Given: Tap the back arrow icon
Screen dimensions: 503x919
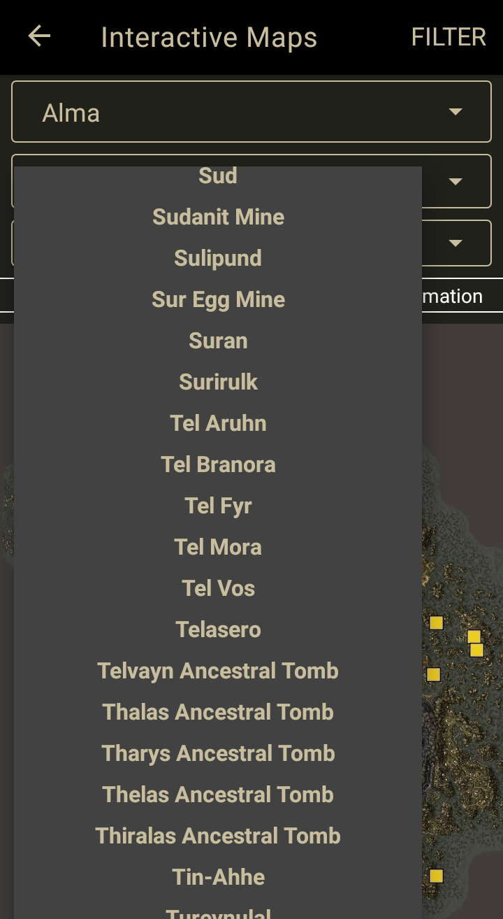Looking at the screenshot, I should tap(39, 36).
